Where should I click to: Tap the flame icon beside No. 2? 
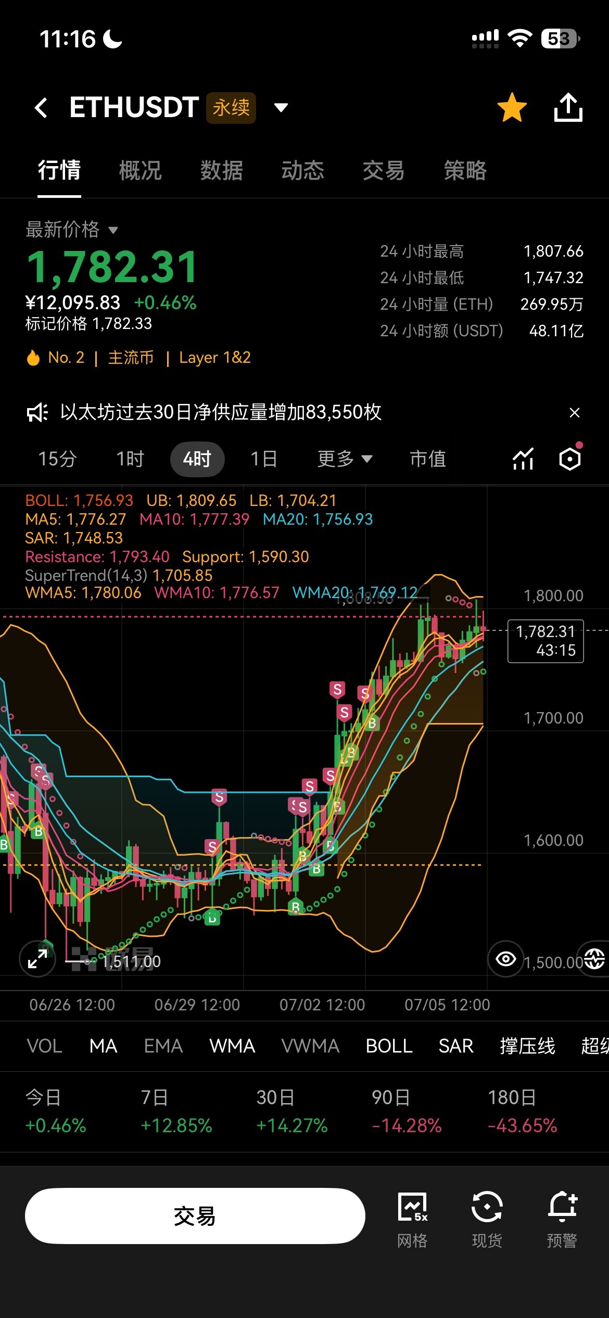pos(33,358)
